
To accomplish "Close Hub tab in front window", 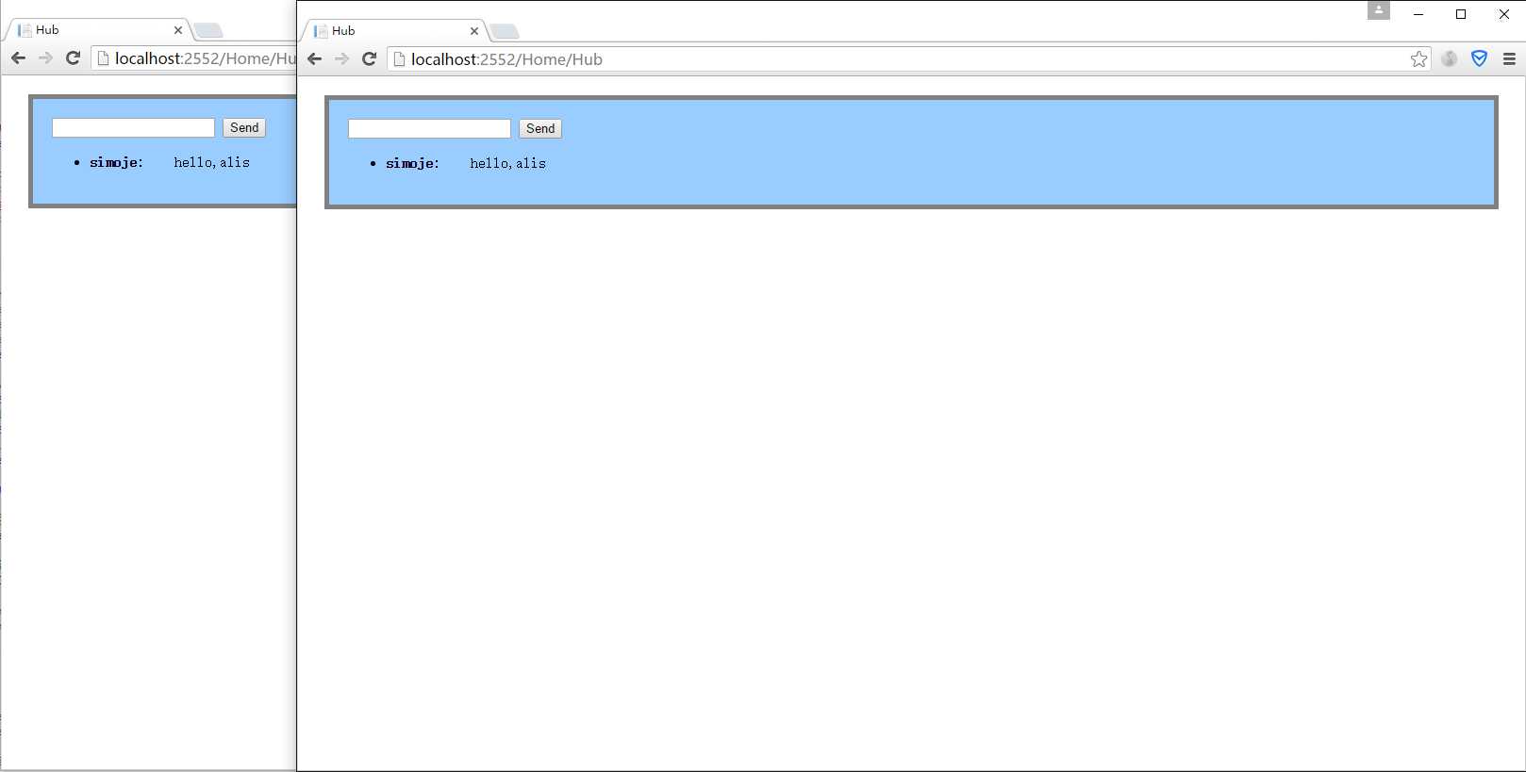I will tap(474, 31).
